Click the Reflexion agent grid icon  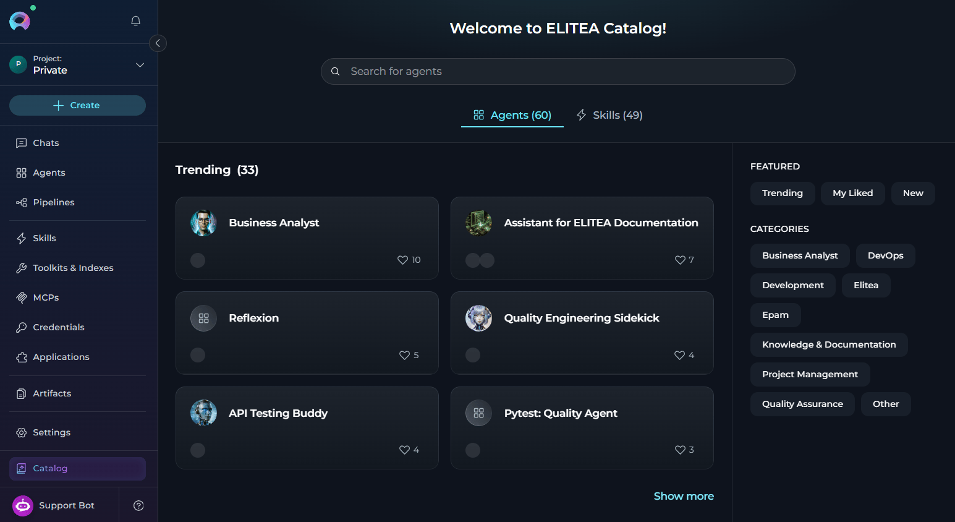click(x=203, y=318)
